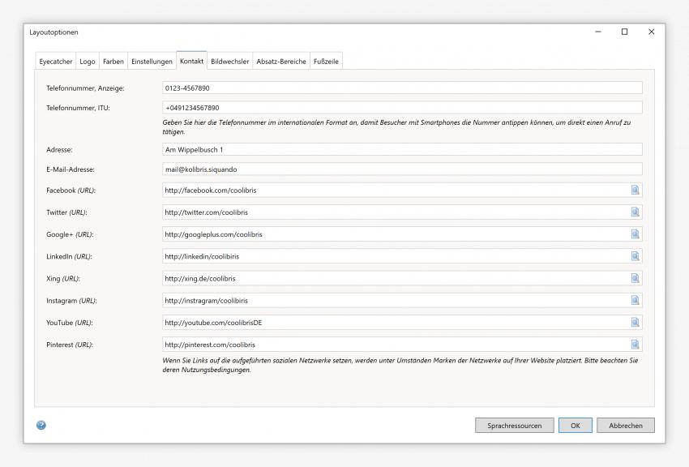Open link picker icon for Xing URL
Screen dimensions: 689x467
tap(635, 278)
